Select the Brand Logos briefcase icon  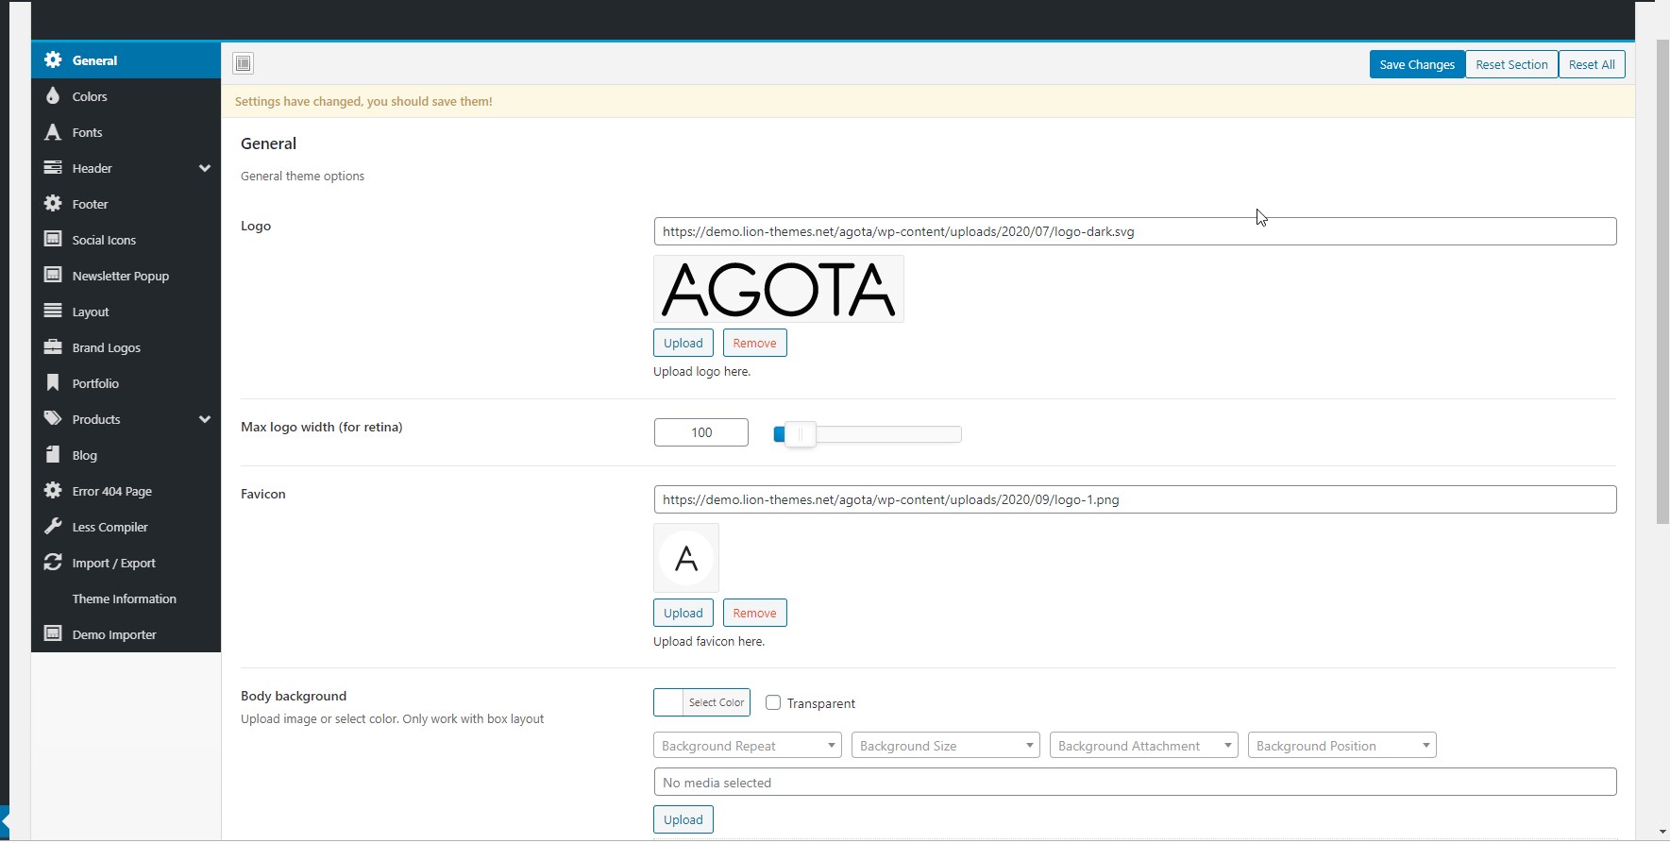[53, 347]
